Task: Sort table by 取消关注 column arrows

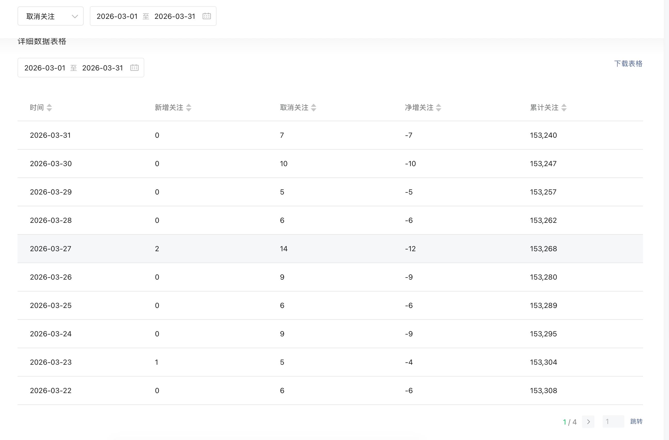Action: (314, 107)
